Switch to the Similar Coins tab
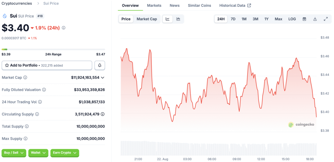 (x=199, y=6)
